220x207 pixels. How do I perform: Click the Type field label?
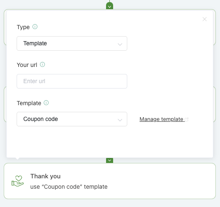pyautogui.click(x=23, y=27)
